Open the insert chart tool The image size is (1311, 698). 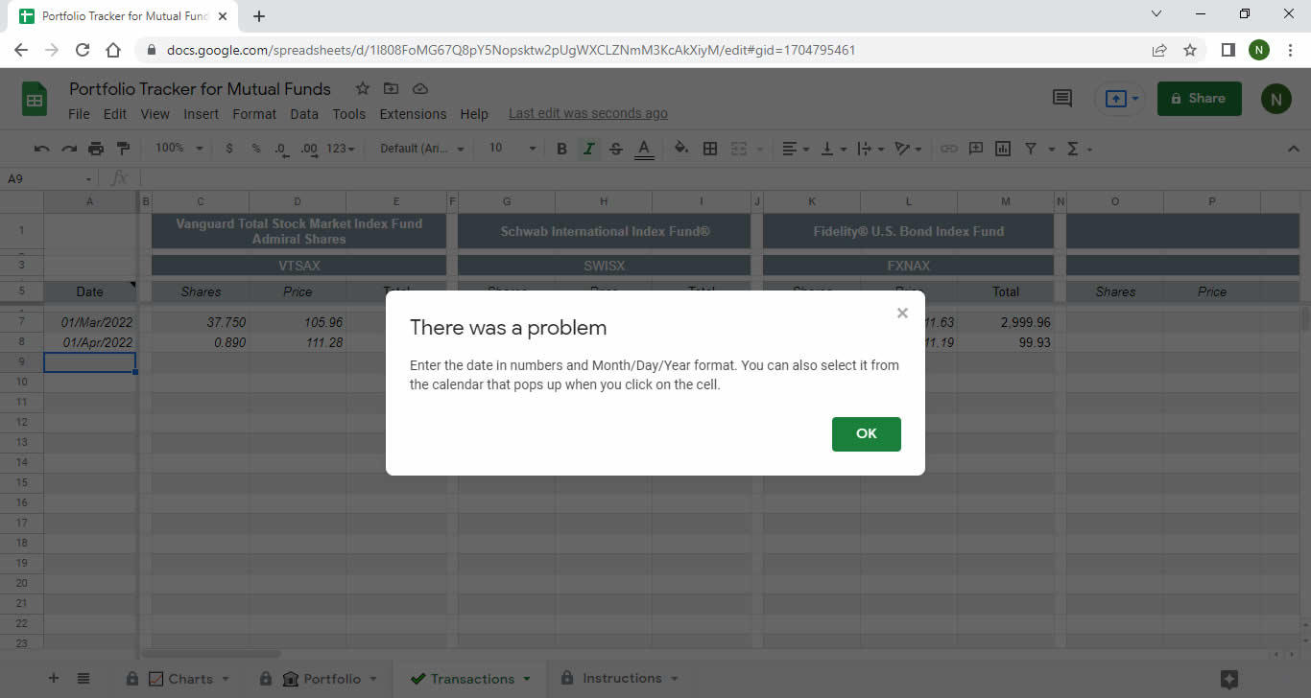pos(1002,149)
